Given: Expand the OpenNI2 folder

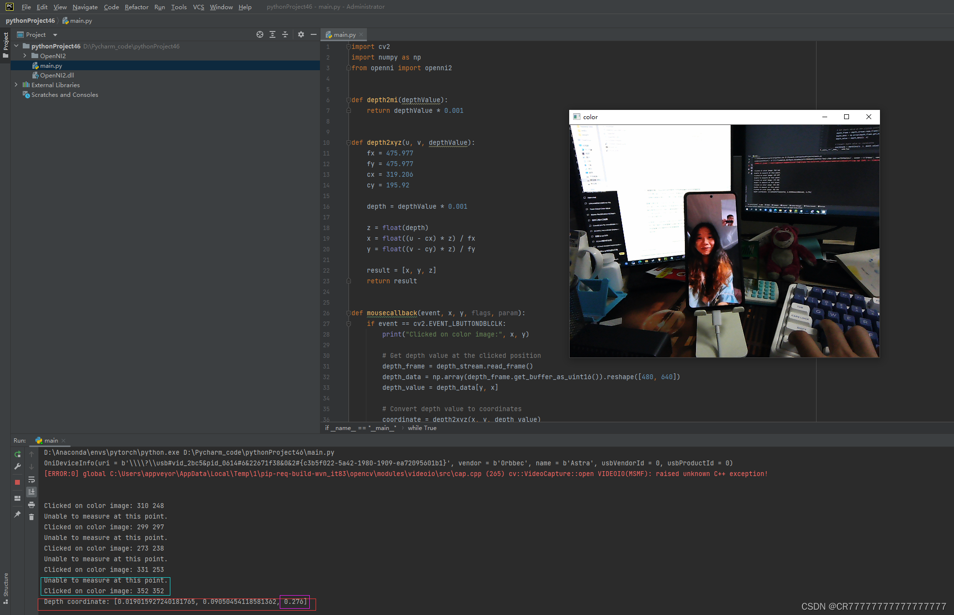Looking at the screenshot, I should point(25,56).
